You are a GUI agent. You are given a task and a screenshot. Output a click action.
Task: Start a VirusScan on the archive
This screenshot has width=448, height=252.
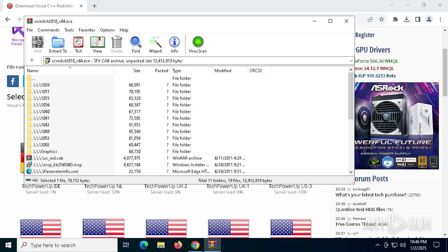pyautogui.click(x=198, y=44)
